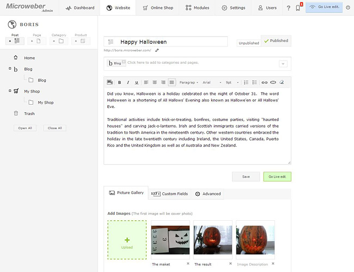
Task: Collapse the Blog tree node
Action: 10,68
